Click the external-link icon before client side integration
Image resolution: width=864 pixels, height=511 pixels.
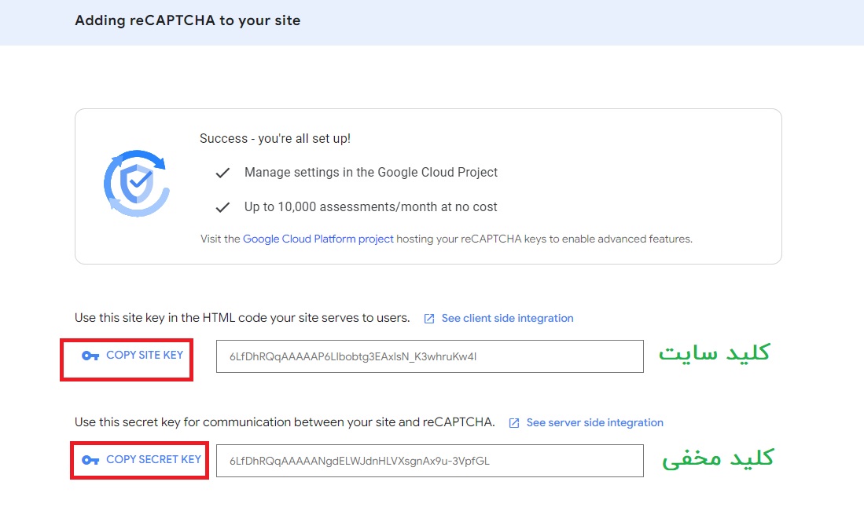tap(429, 319)
